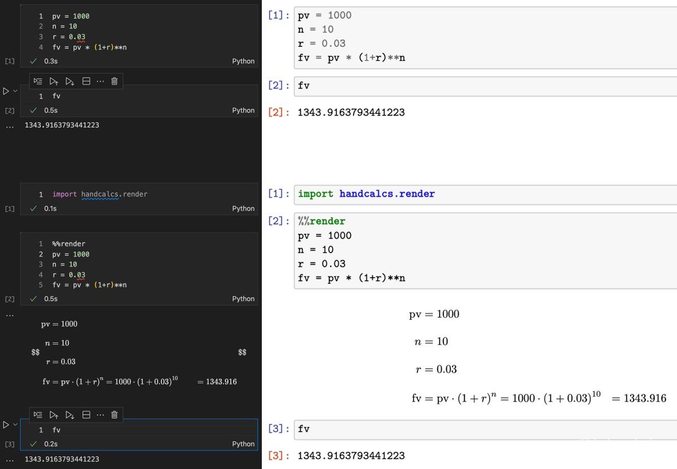
Task: Click Python label on the %%render cell
Action: [x=243, y=299]
